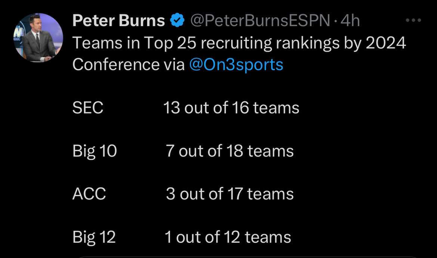Select the 'Big 10' conference label
The width and height of the screenshot is (437, 258).
click(x=95, y=151)
